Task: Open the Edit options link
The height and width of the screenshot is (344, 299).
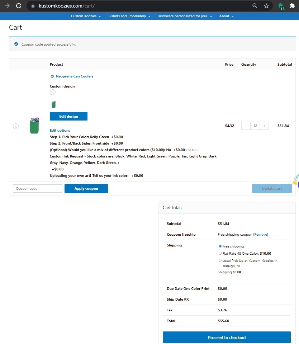Action: 60,130
